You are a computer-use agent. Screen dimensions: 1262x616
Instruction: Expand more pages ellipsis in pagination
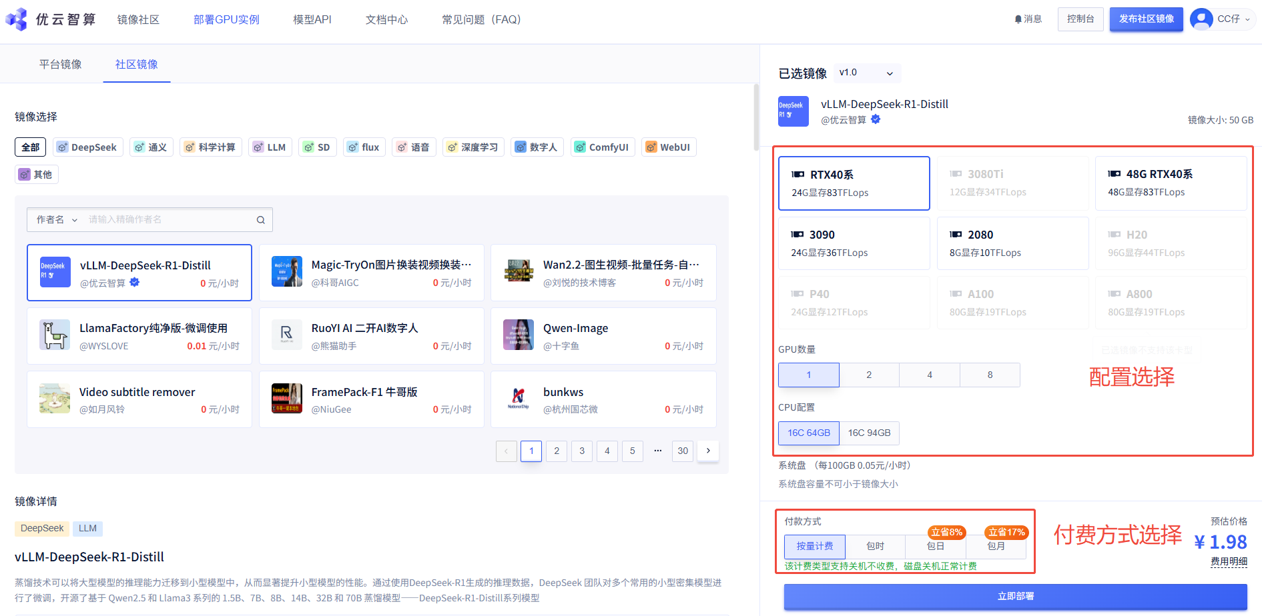(x=658, y=451)
